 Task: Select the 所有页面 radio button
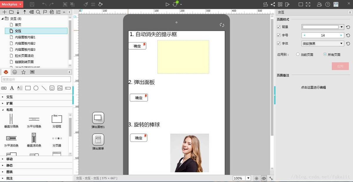tap(325, 55)
